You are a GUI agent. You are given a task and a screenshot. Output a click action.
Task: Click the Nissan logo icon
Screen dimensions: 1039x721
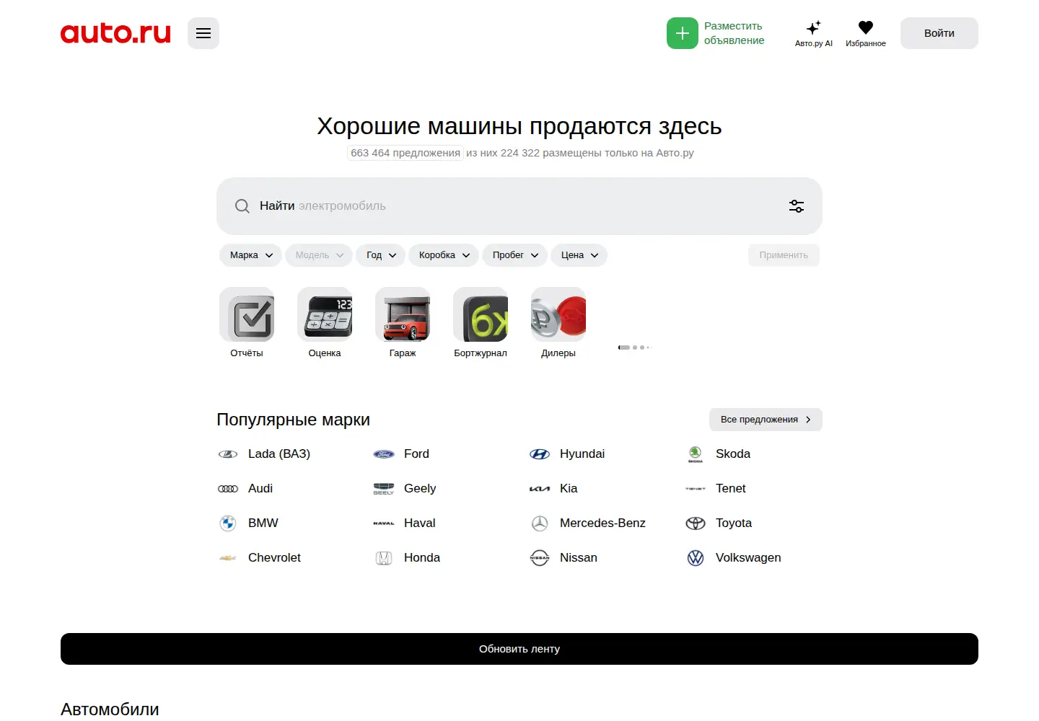point(540,558)
